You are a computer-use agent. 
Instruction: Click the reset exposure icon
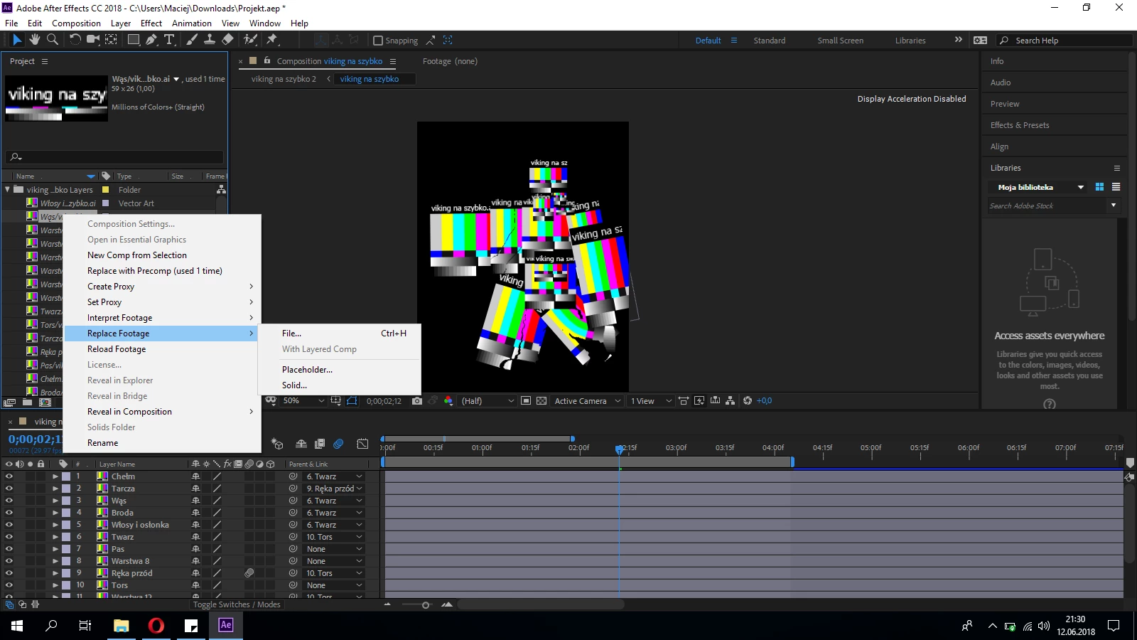click(748, 401)
